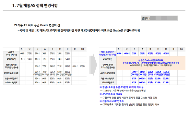The width and height of the screenshot is (188, 130).
Task: Click 96.5%↑ in blue AS MMS만족도 row
Action: tap(142, 83)
